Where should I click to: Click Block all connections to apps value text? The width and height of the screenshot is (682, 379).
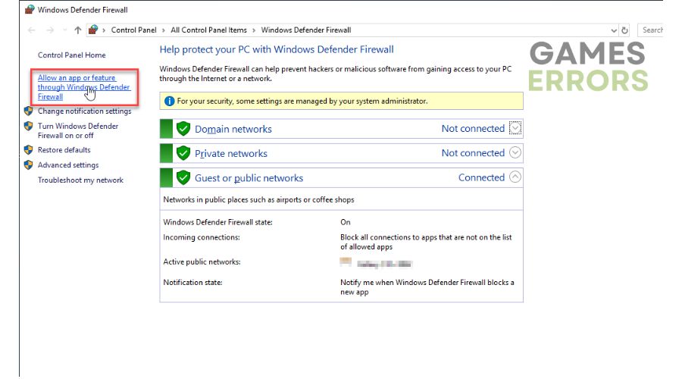[426, 242]
